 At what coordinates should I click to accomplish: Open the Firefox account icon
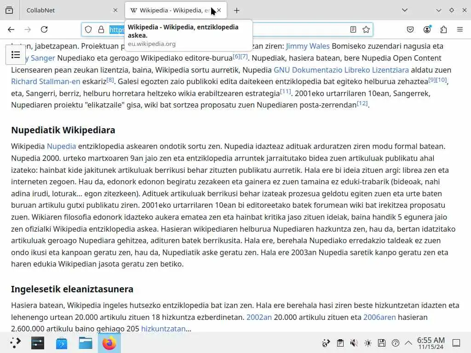pyautogui.click(x=427, y=29)
